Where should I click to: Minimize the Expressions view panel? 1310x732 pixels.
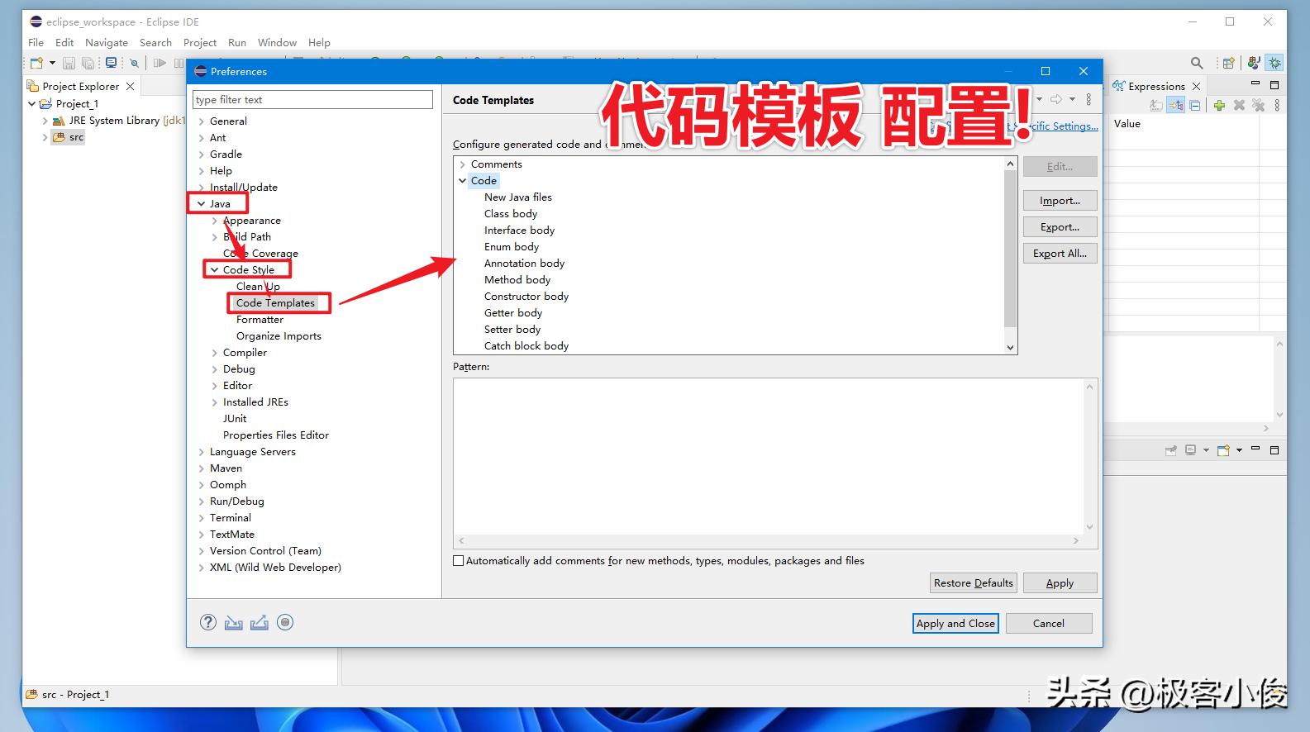(1255, 84)
